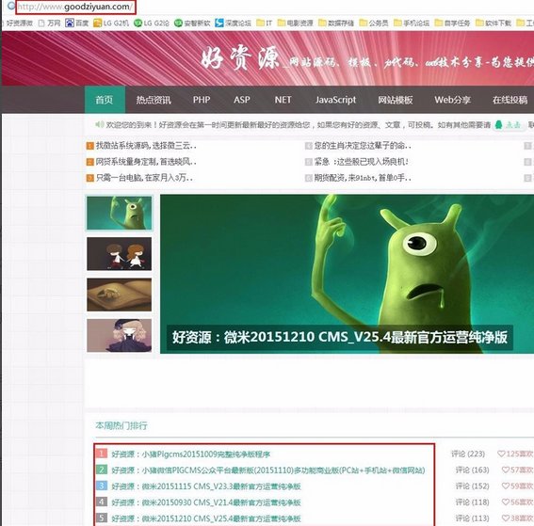The width and height of the screenshot is (534, 526).
Task: Open 评论 (223) comments link
Action: [468, 454]
